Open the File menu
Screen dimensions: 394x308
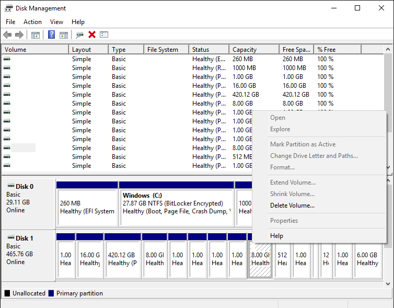[10, 22]
